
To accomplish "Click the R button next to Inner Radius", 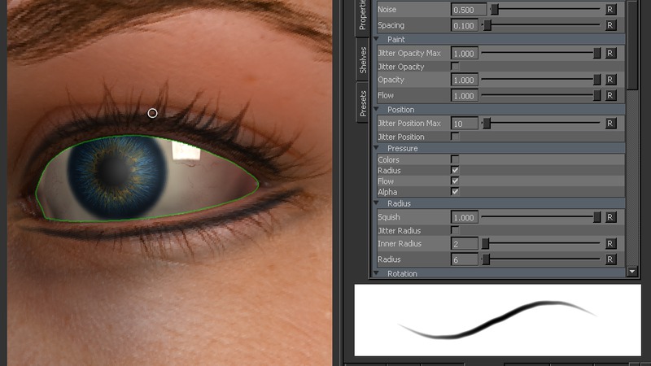I will [610, 244].
